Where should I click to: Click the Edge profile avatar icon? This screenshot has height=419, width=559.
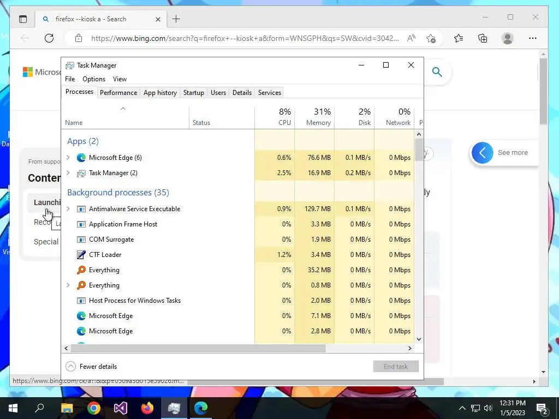pyautogui.click(x=507, y=38)
